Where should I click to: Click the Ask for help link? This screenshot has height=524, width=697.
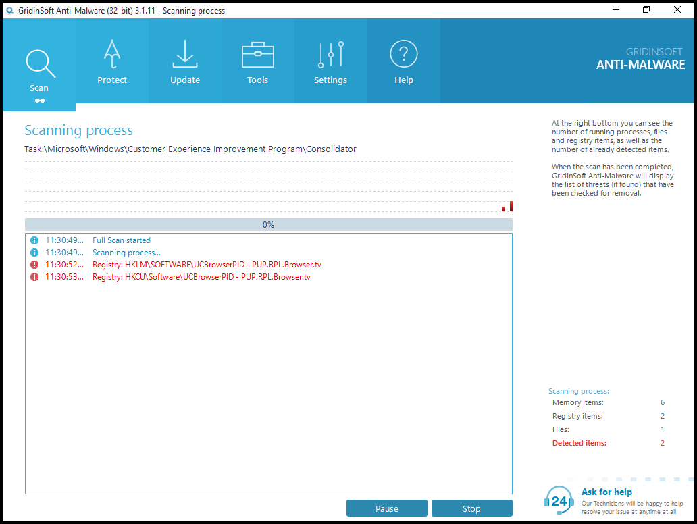coord(606,492)
